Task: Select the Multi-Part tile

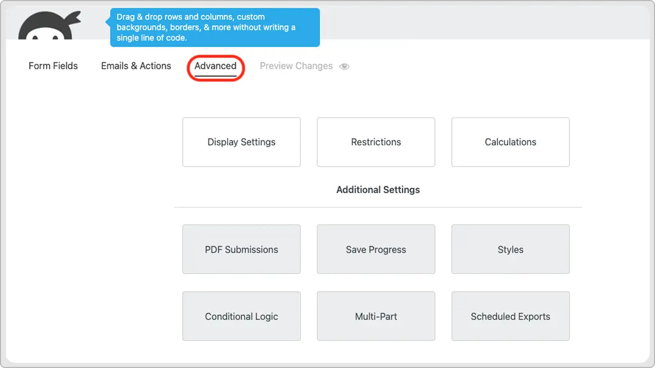Action: pyautogui.click(x=376, y=316)
